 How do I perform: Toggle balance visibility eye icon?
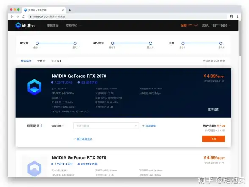click(196, 25)
